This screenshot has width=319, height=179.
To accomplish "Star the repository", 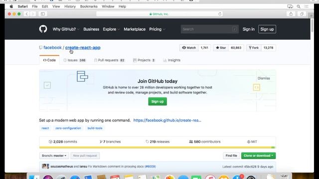I will [221, 48].
